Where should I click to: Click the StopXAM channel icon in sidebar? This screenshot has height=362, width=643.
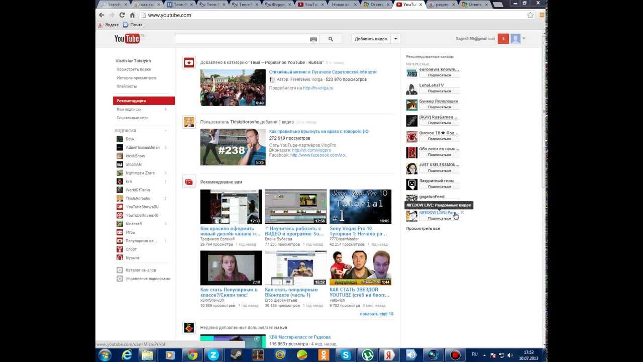[120, 164]
